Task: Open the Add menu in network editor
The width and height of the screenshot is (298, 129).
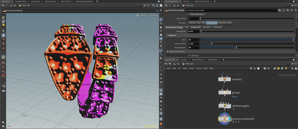Action: [168, 69]
